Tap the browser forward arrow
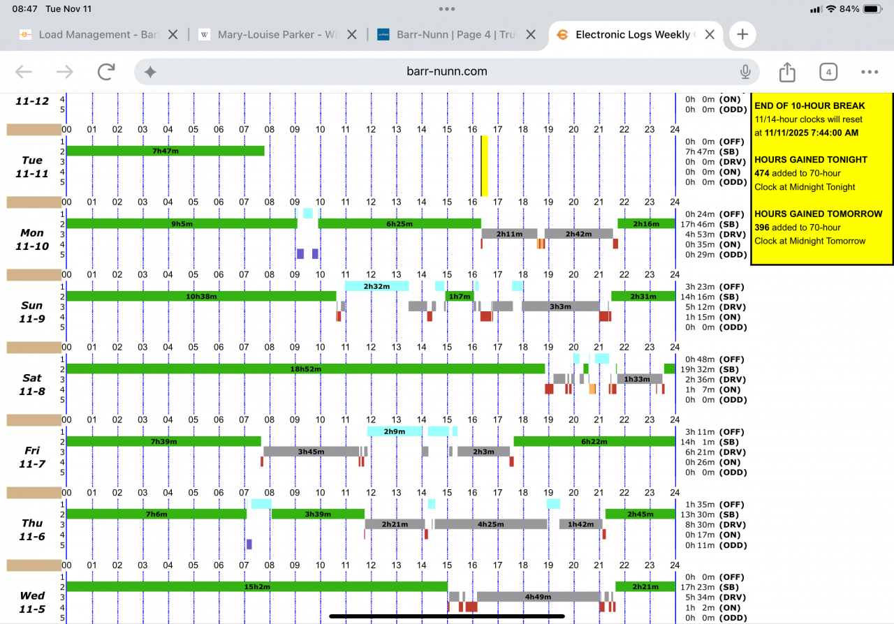894x624 pixels. coord(65,72)
